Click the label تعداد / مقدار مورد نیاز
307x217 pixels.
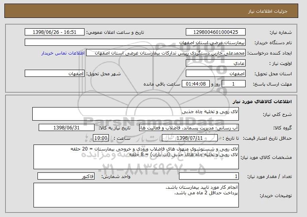tap(270, 176)
